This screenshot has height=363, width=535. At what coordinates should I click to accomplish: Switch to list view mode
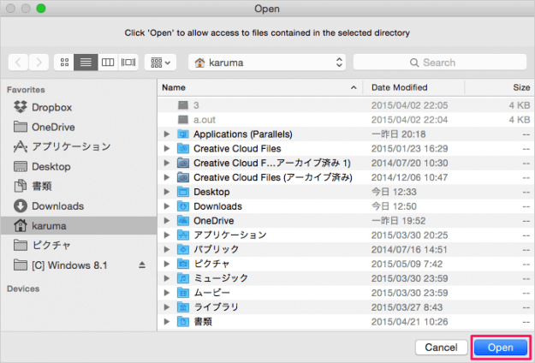coord(86,62)
